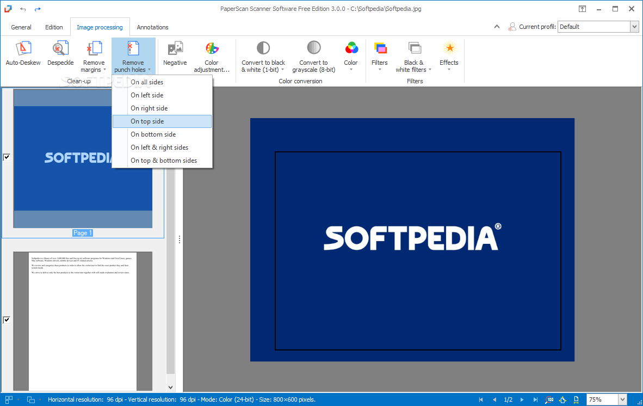The height and width of the screenshot is (406, 643).
Task: Click the user profile icon
Action: coord(512,27)
